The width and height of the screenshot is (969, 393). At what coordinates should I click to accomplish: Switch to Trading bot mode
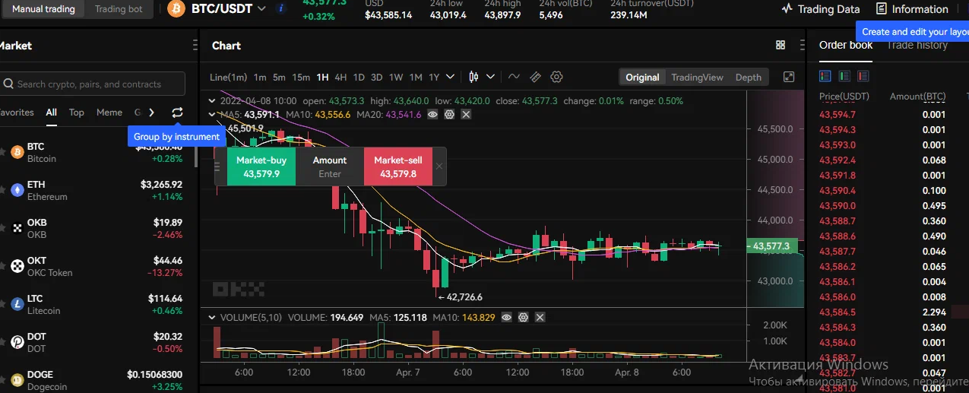pos(119,9)
